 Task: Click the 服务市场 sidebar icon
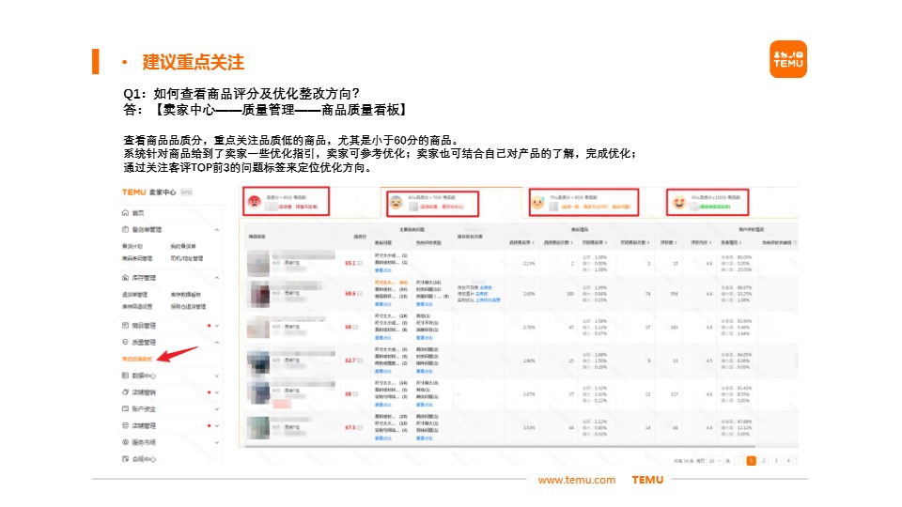tap(125, 442)
